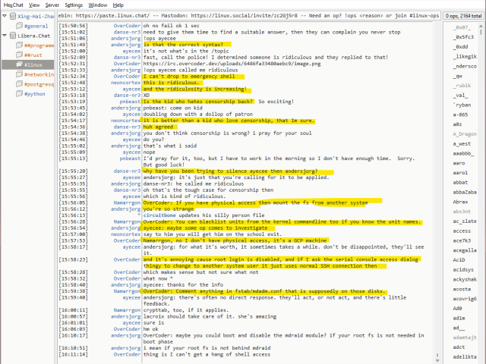
Task: Click the Xing-Hai-Zhao network icon
Action: tap(12, 15)
